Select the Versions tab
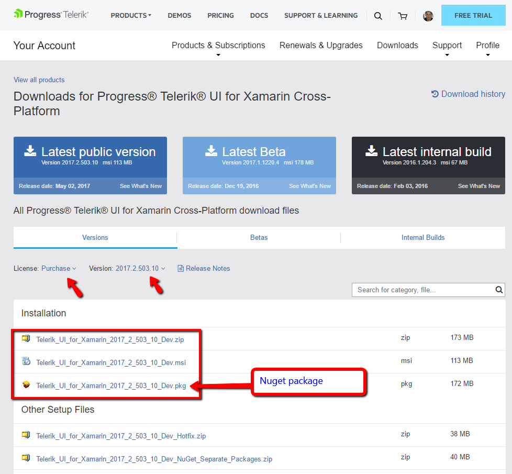Image resolution: width=512 pixels, height=474 pixels. (x=95, y=237)
